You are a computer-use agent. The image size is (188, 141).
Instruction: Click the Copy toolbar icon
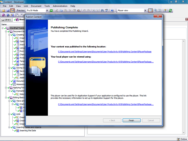click(61, 11)
